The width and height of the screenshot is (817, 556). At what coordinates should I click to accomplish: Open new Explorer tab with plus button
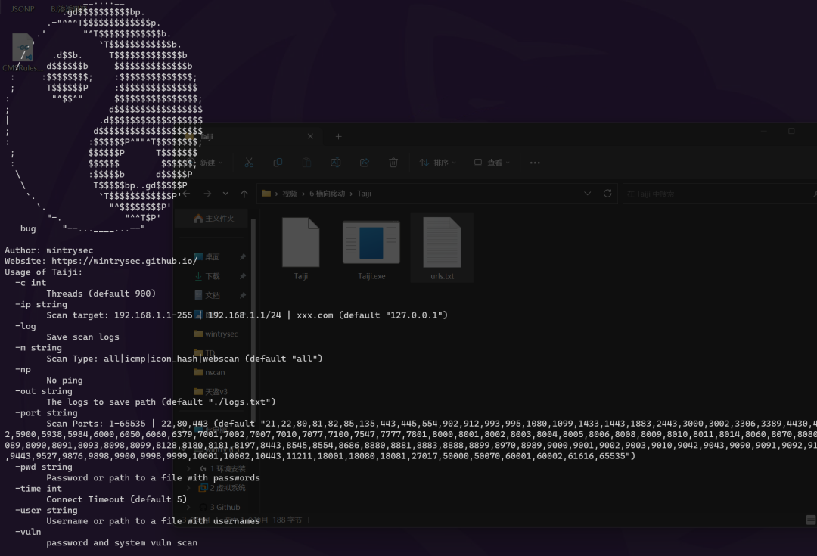tap(338, 136)
